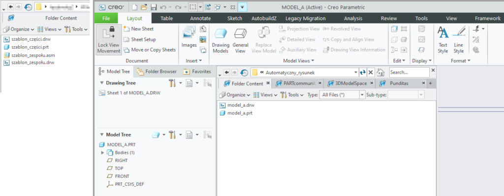The height and width of the screenshot is (196, 504).
Task: Activate the dashed rectangle selection tool
Action: point(193,7)
